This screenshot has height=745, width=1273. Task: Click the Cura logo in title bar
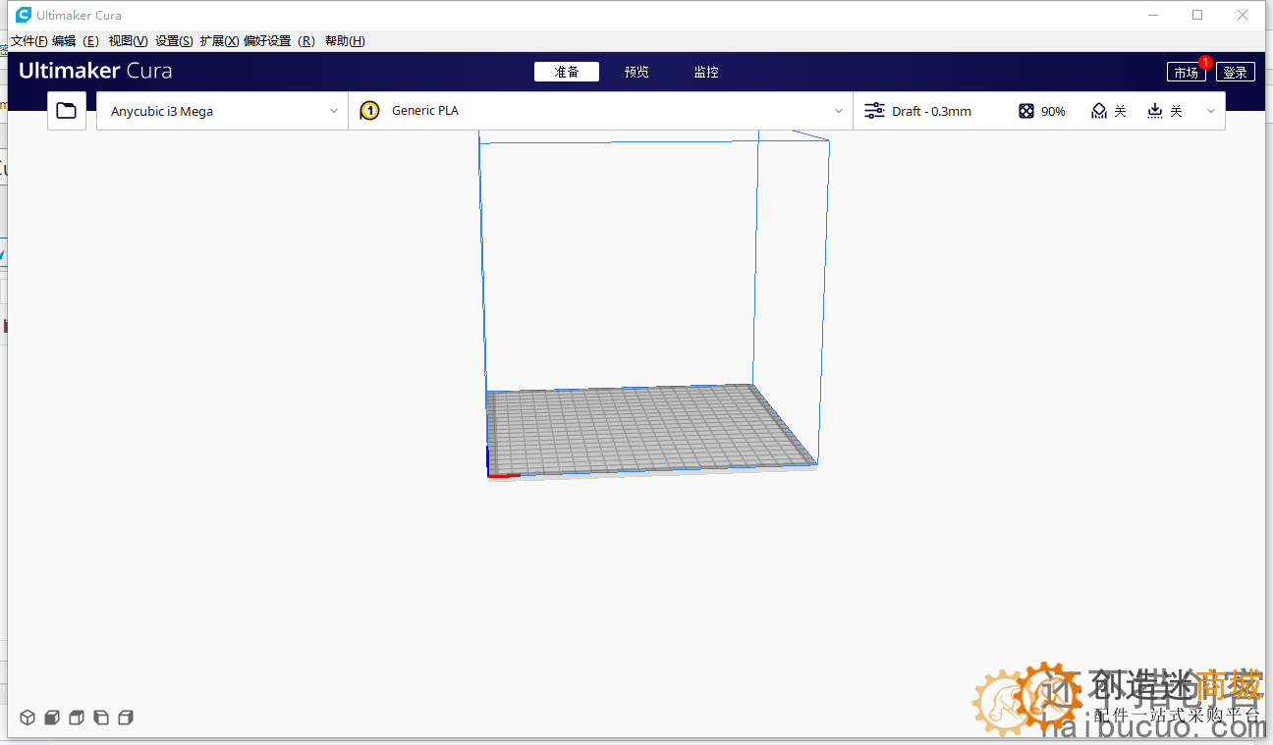[x=24, y=15]
